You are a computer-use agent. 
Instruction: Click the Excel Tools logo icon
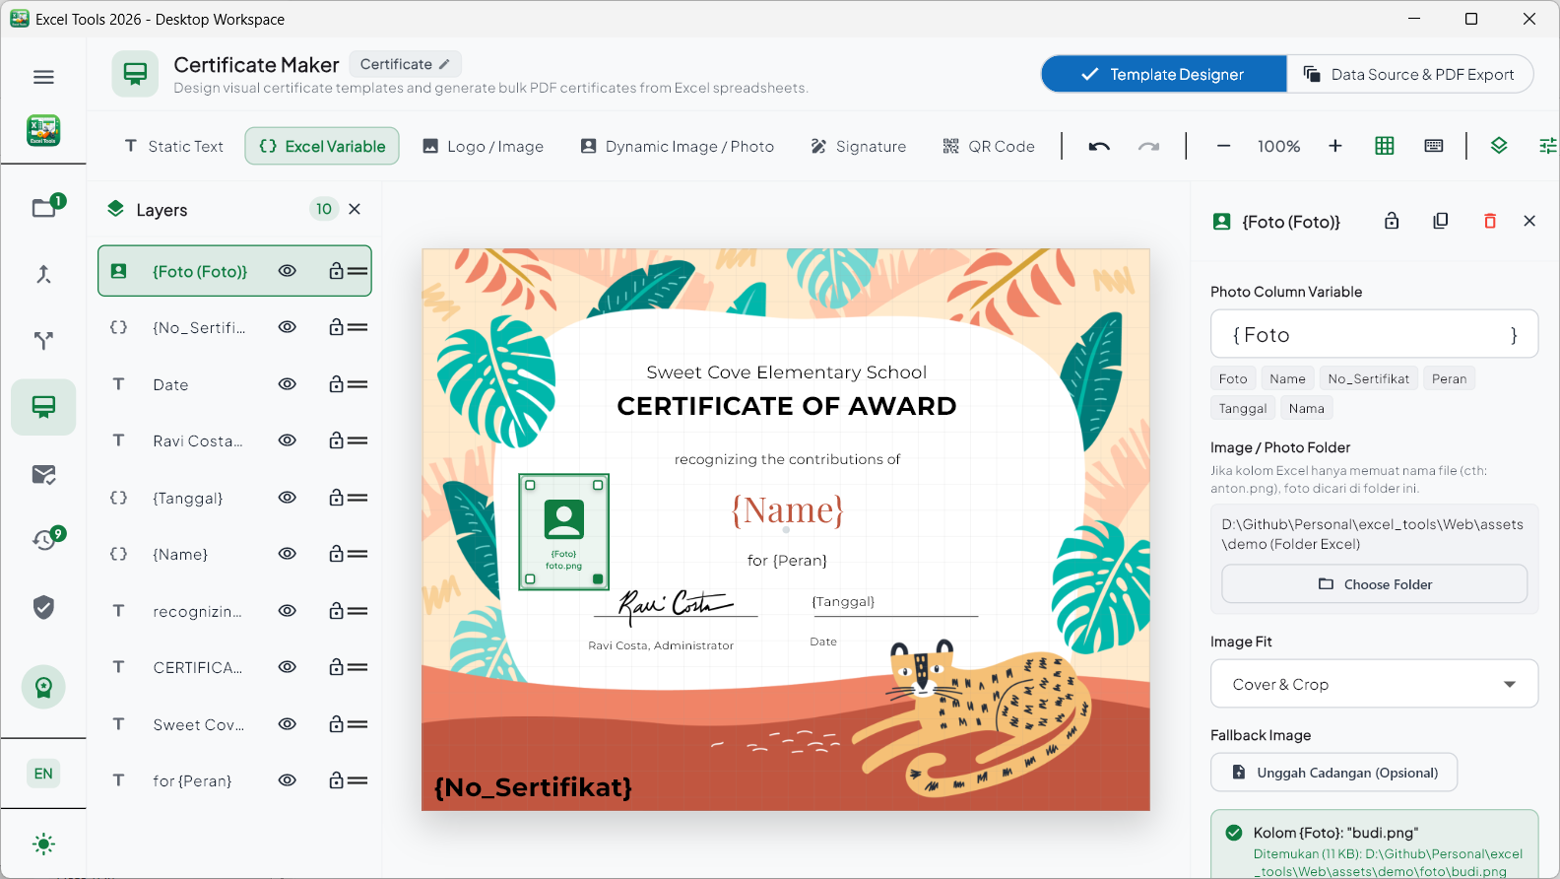click(43, 130)
